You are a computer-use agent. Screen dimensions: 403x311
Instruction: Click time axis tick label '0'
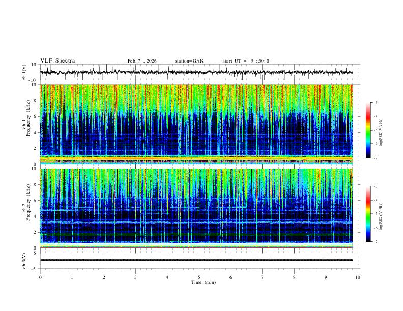pyautogui.click(x=40, y=277)
